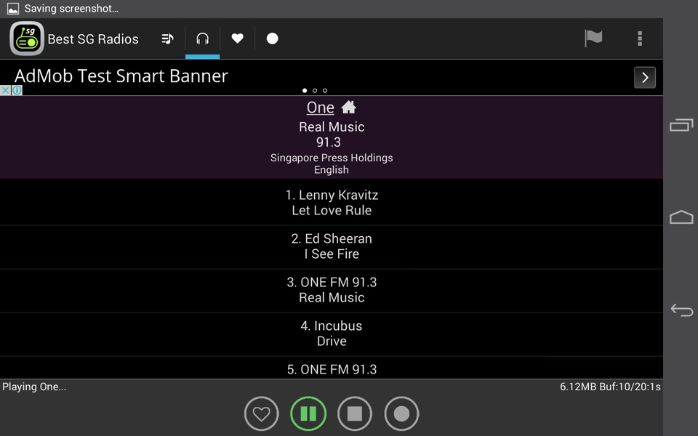Add station to favorites with heart button
The width and height of the screenshot is (698, 436).
click(261, 413)
